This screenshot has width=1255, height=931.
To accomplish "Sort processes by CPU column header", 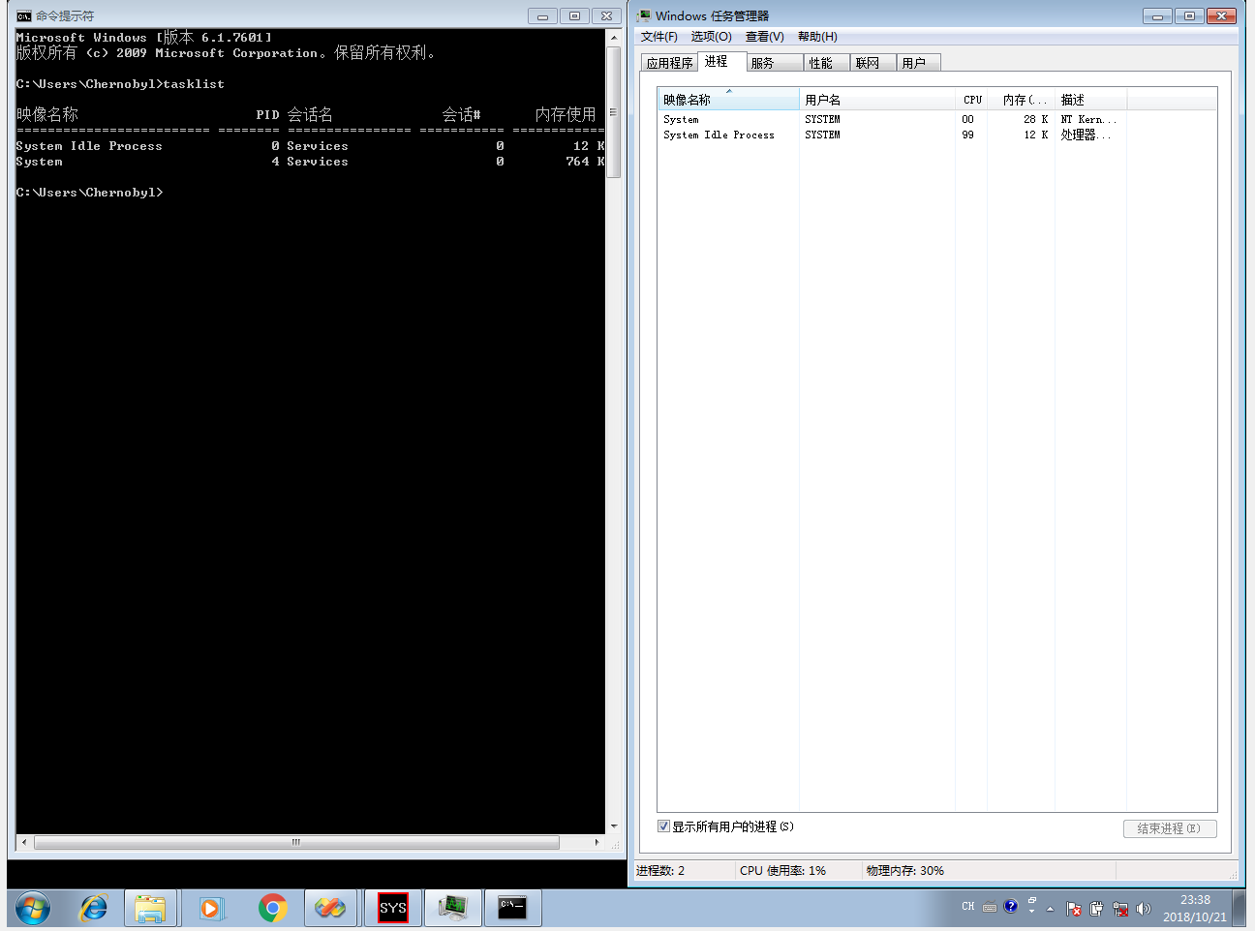I will tap(972, 100).
